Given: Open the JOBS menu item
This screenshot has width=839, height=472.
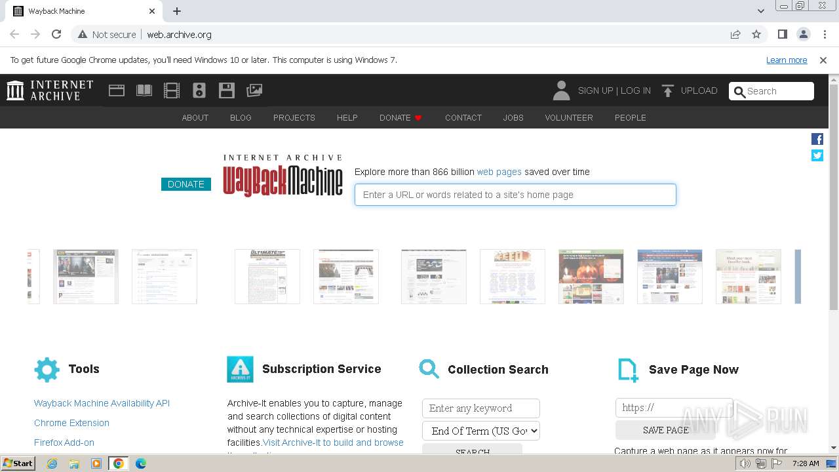Looking at the screenshot, I should (513, 118).
